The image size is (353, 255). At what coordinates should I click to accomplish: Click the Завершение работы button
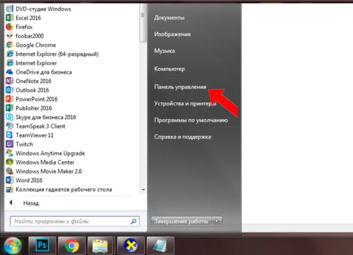tap(181, 222)
